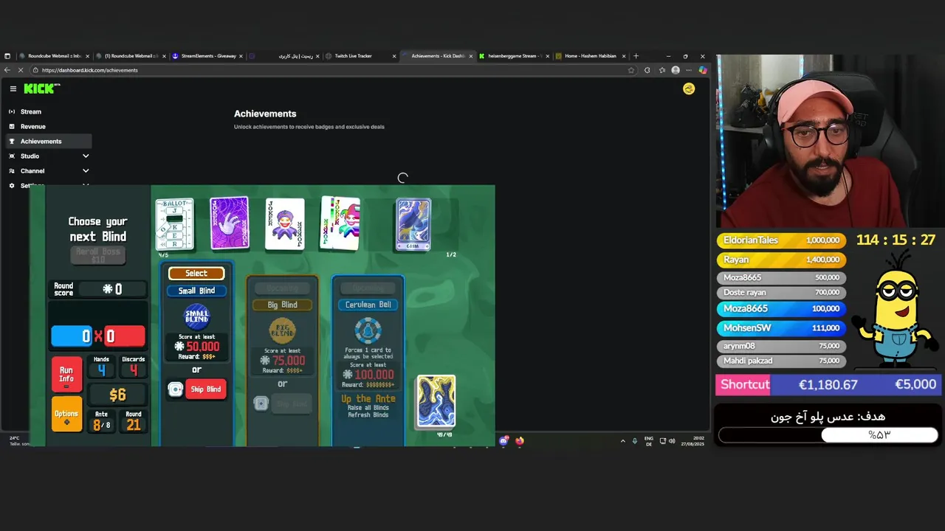Open the orange Options button
This screenshot has width=945, height=531.
click(66, 414)
